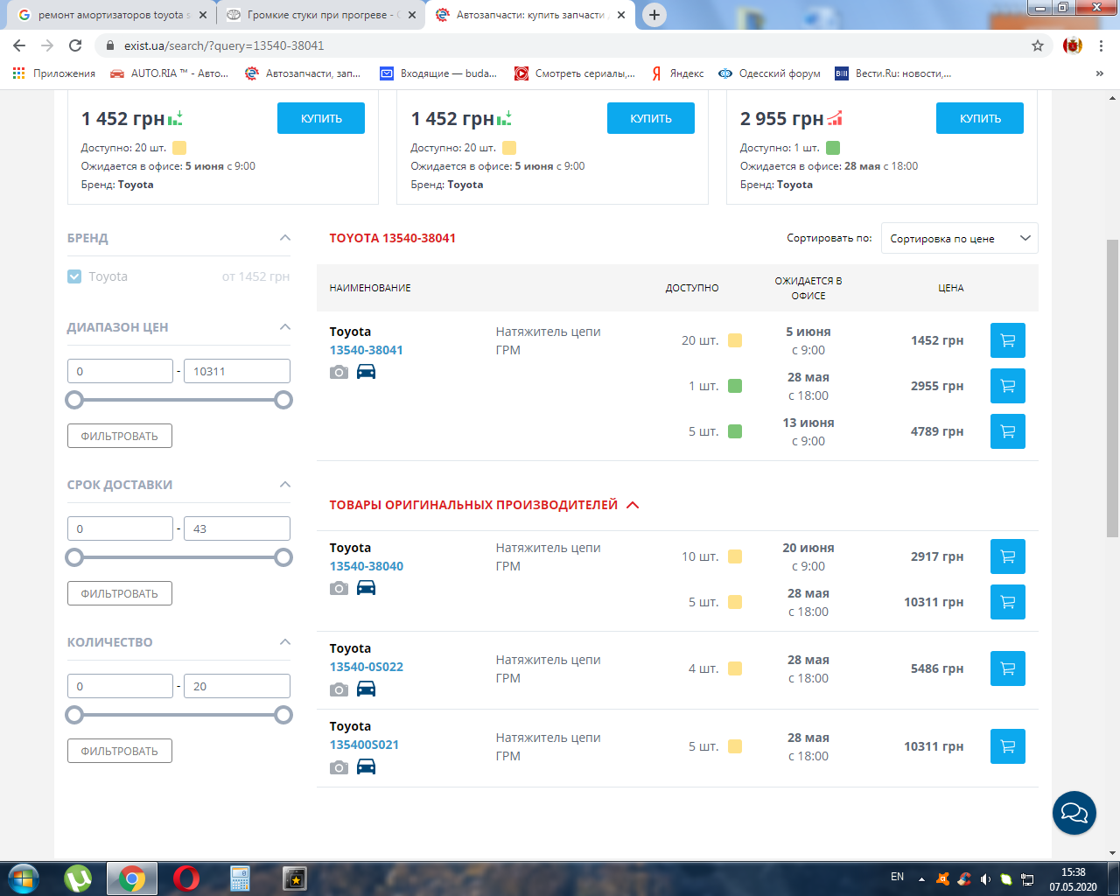1120x896 pixels.
Task: Uncheck the Toyota brand checkbox
Action: click(x=74, y=276)
